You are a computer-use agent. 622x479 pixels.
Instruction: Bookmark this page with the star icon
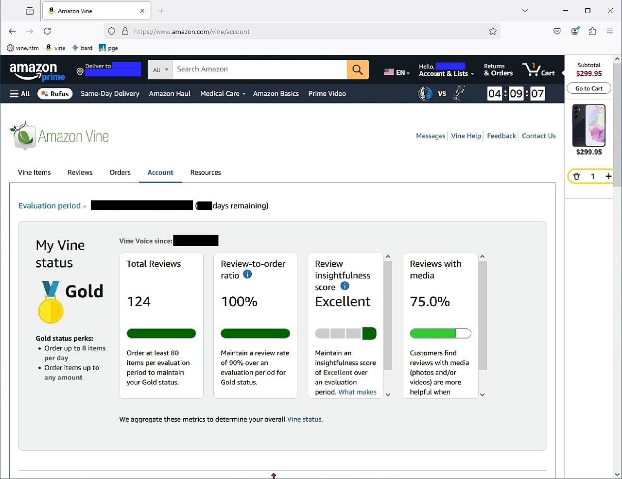493,31
